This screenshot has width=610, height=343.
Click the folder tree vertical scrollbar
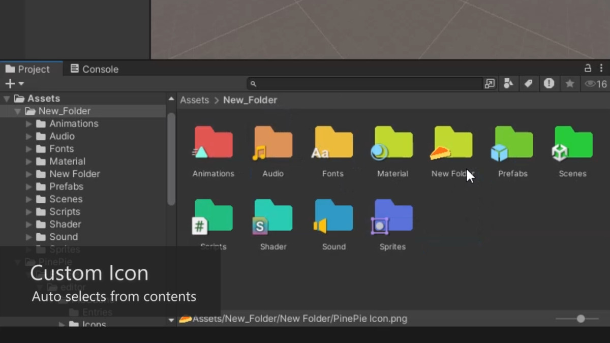click(x=171, y=159)
